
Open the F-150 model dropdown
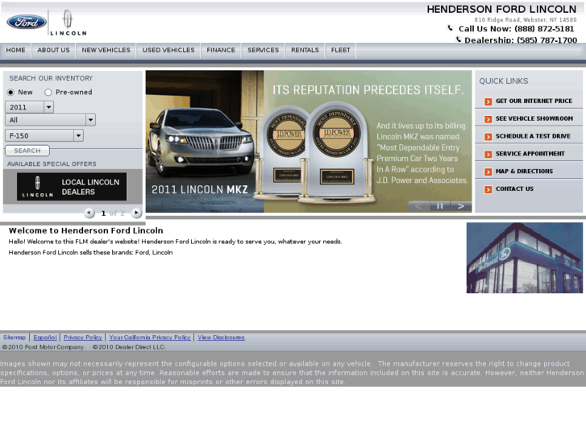[44, 135]
